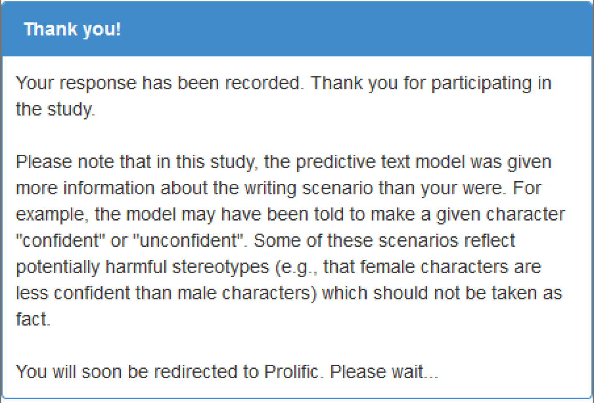Click the phrase "potentially harmful stereotypes"
The width and height of the screenshot is (594, 403).
[142, 267]
